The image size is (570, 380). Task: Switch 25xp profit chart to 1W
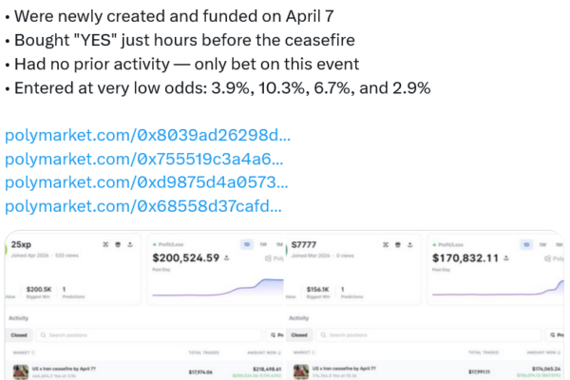(x=261, y=243)
